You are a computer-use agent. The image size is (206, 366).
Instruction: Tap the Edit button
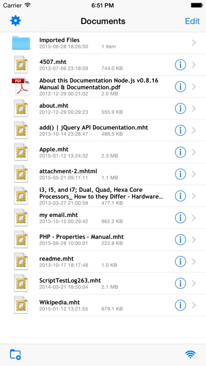[x=192, y=21]
